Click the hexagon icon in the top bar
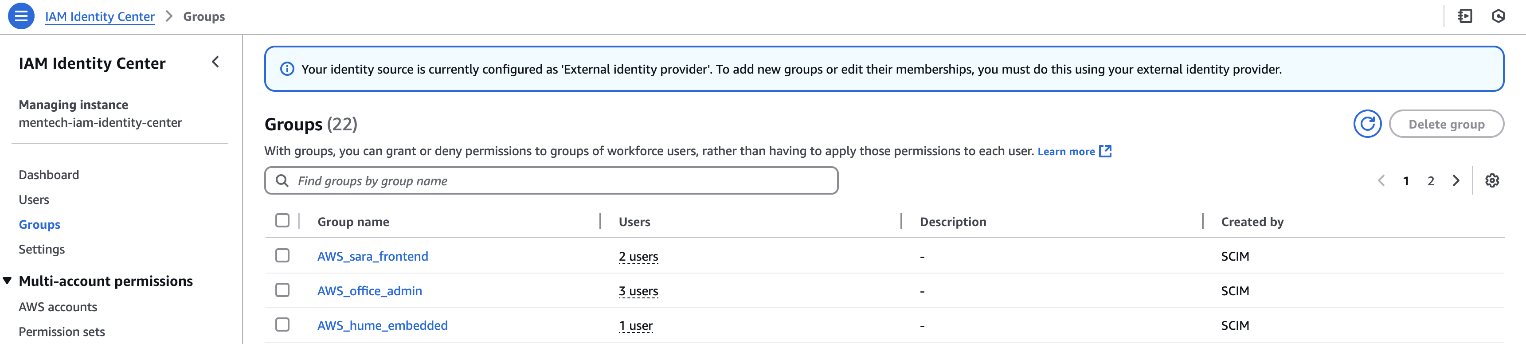The image size is (1526, 344). point(1498,16)
